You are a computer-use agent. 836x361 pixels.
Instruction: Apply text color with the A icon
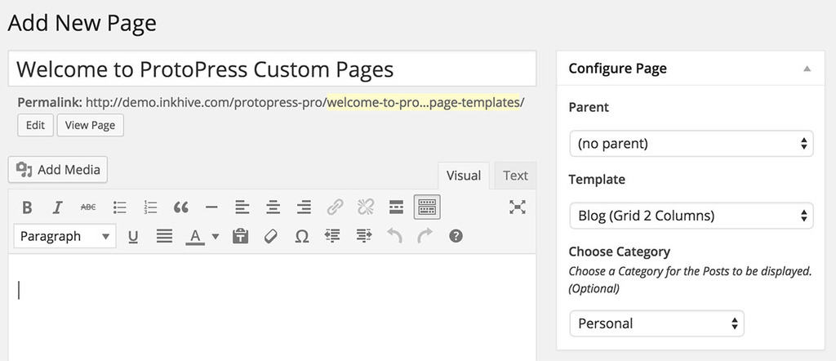click(x=195, y=236)
